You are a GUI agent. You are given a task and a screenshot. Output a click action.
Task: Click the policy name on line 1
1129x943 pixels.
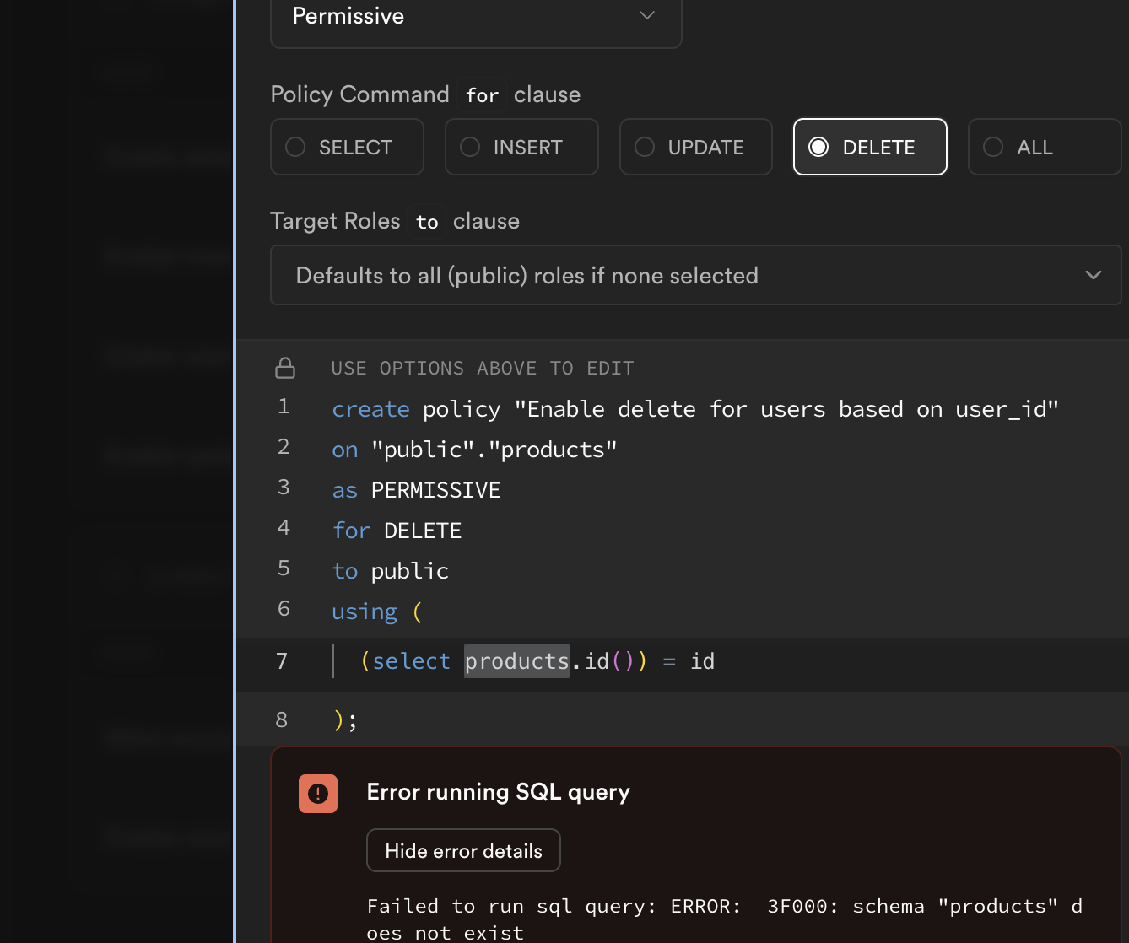(786, 409)
